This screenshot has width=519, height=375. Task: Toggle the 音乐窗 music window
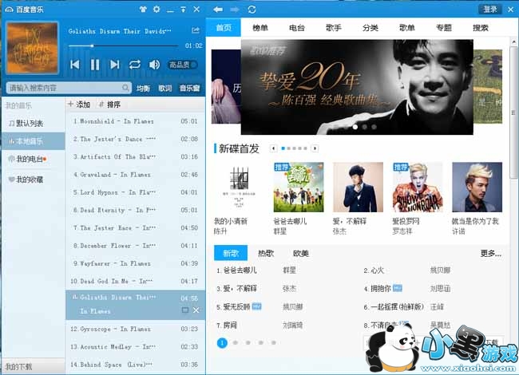pos(190,89)
